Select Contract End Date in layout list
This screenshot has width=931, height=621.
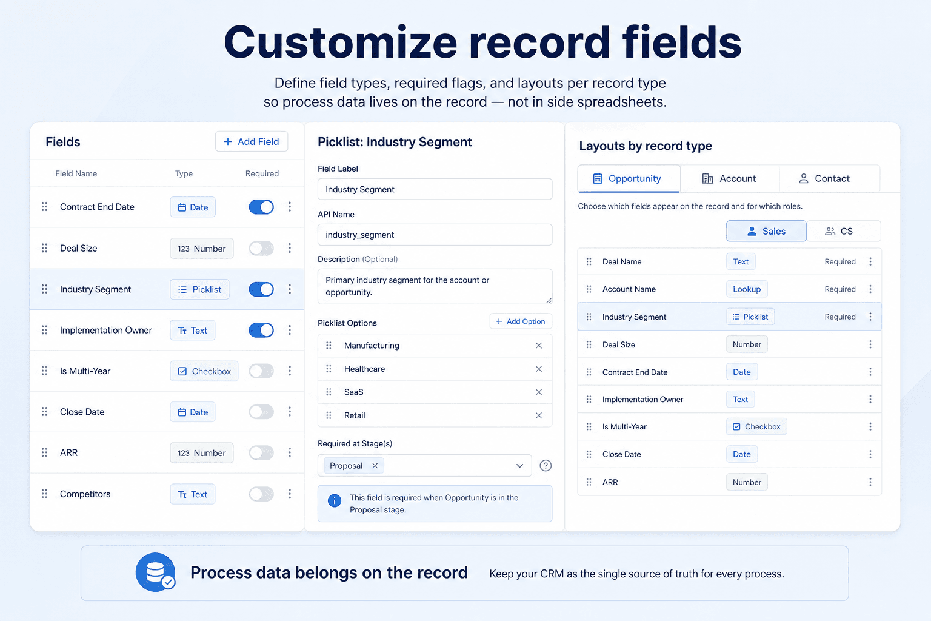[730, 372]
